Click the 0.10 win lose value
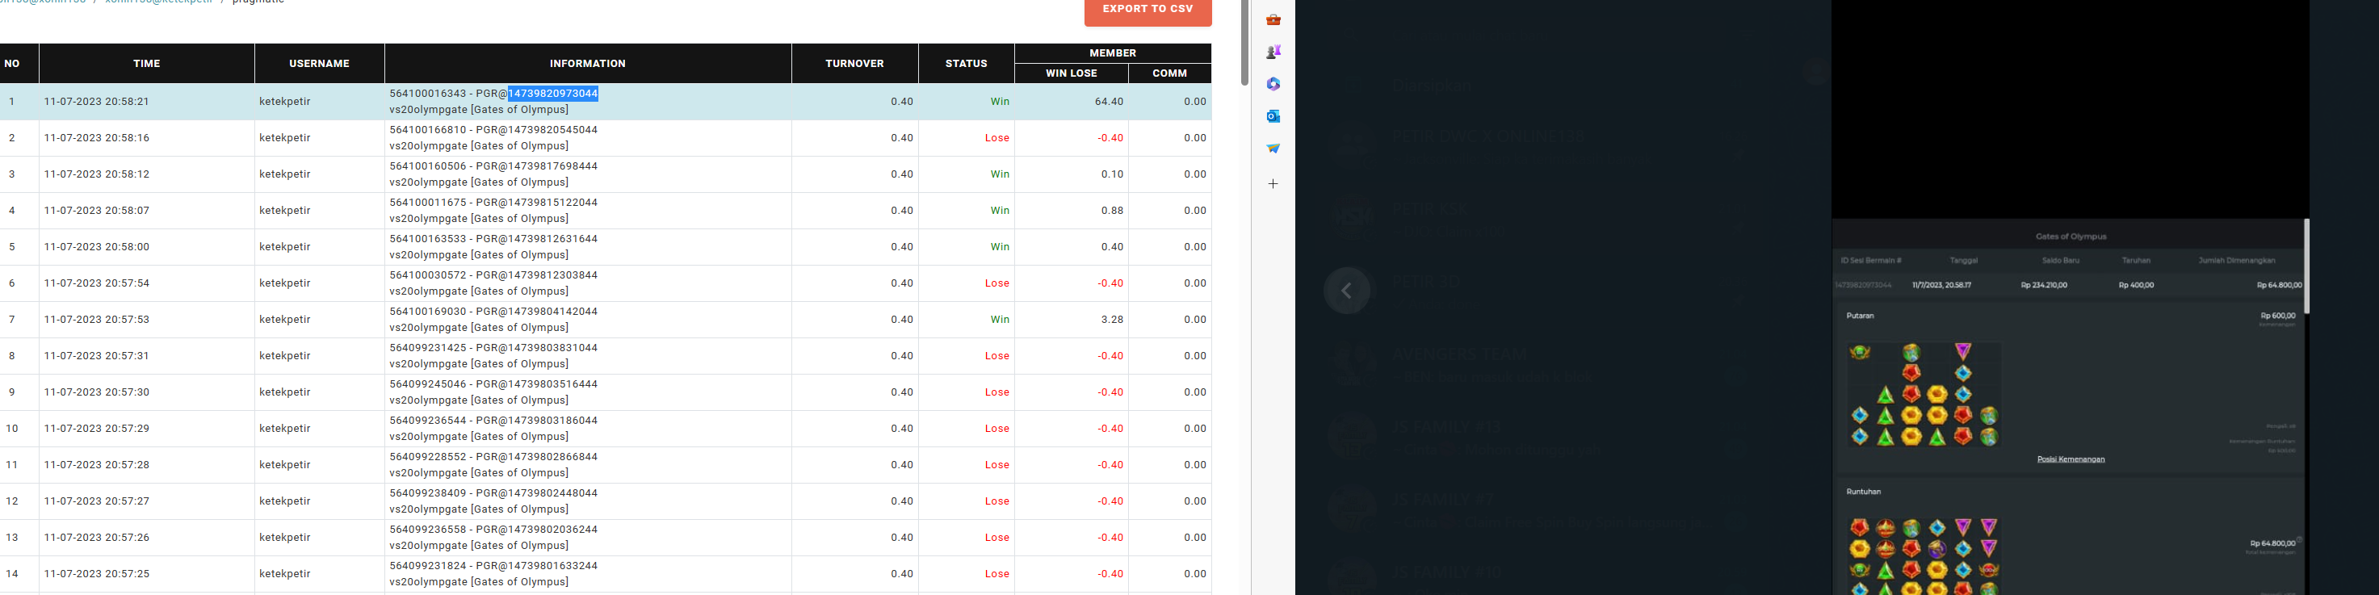The width and height of the screenshot is (2379, 595). (x=1113, y=174)
